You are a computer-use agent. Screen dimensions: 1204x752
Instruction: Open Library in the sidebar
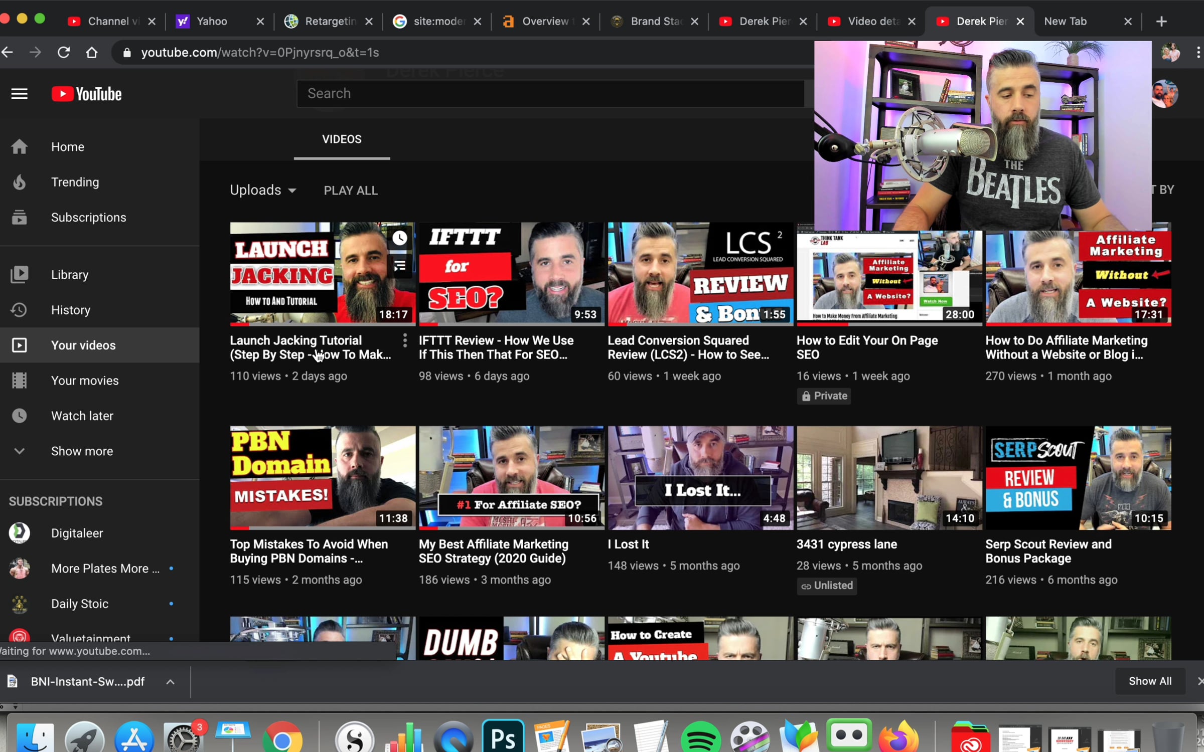(x=99, y=275)
